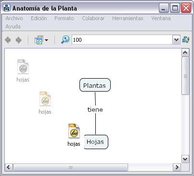Click the CmapTools icon in title bar

click(x=7, y=8)
